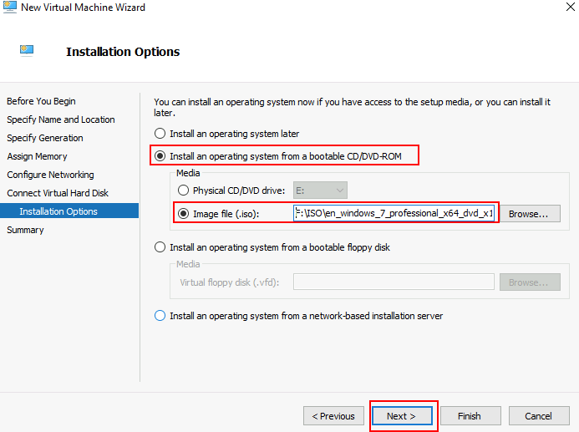Click the Installation Options header icon
The width and height of the screenshot is (579, 432).
pyautogui.click(x=27, y=51)
